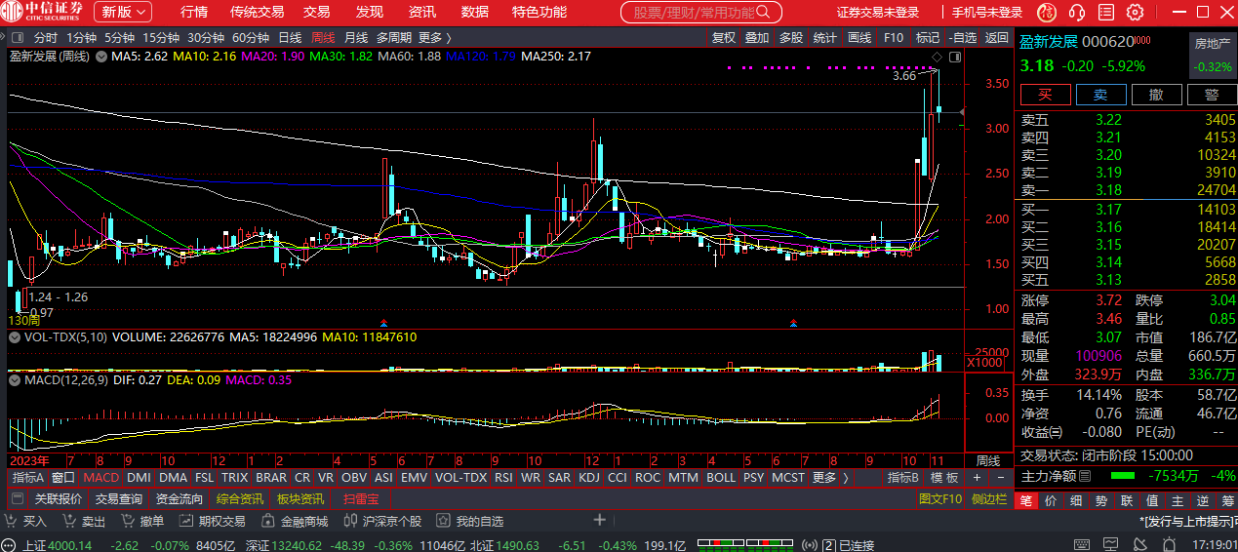This screenshot has width=1238, height=552.
Task: Switch to the 资金流向 tab
Action: pos(180,498)
